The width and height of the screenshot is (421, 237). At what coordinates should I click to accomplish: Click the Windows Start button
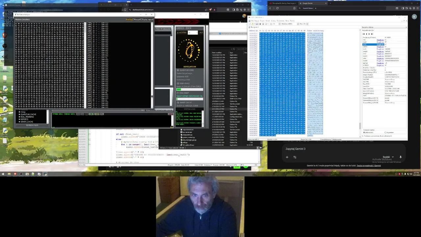pyautogui.click(x=3, y=174)
